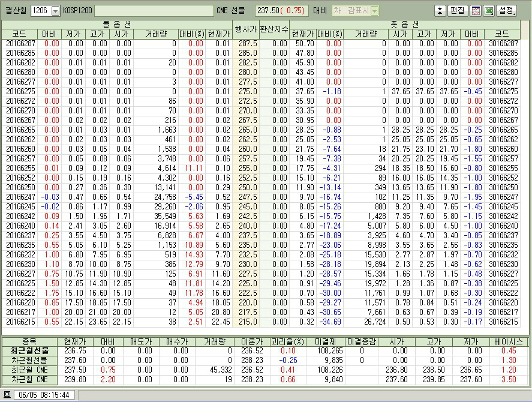Click the green Excel export icon
532x402 pixels.
tap(488, 11)
